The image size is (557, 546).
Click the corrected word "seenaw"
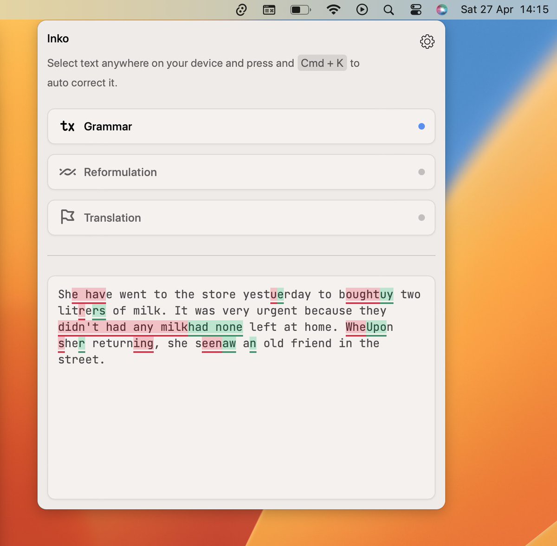point(216,343)
